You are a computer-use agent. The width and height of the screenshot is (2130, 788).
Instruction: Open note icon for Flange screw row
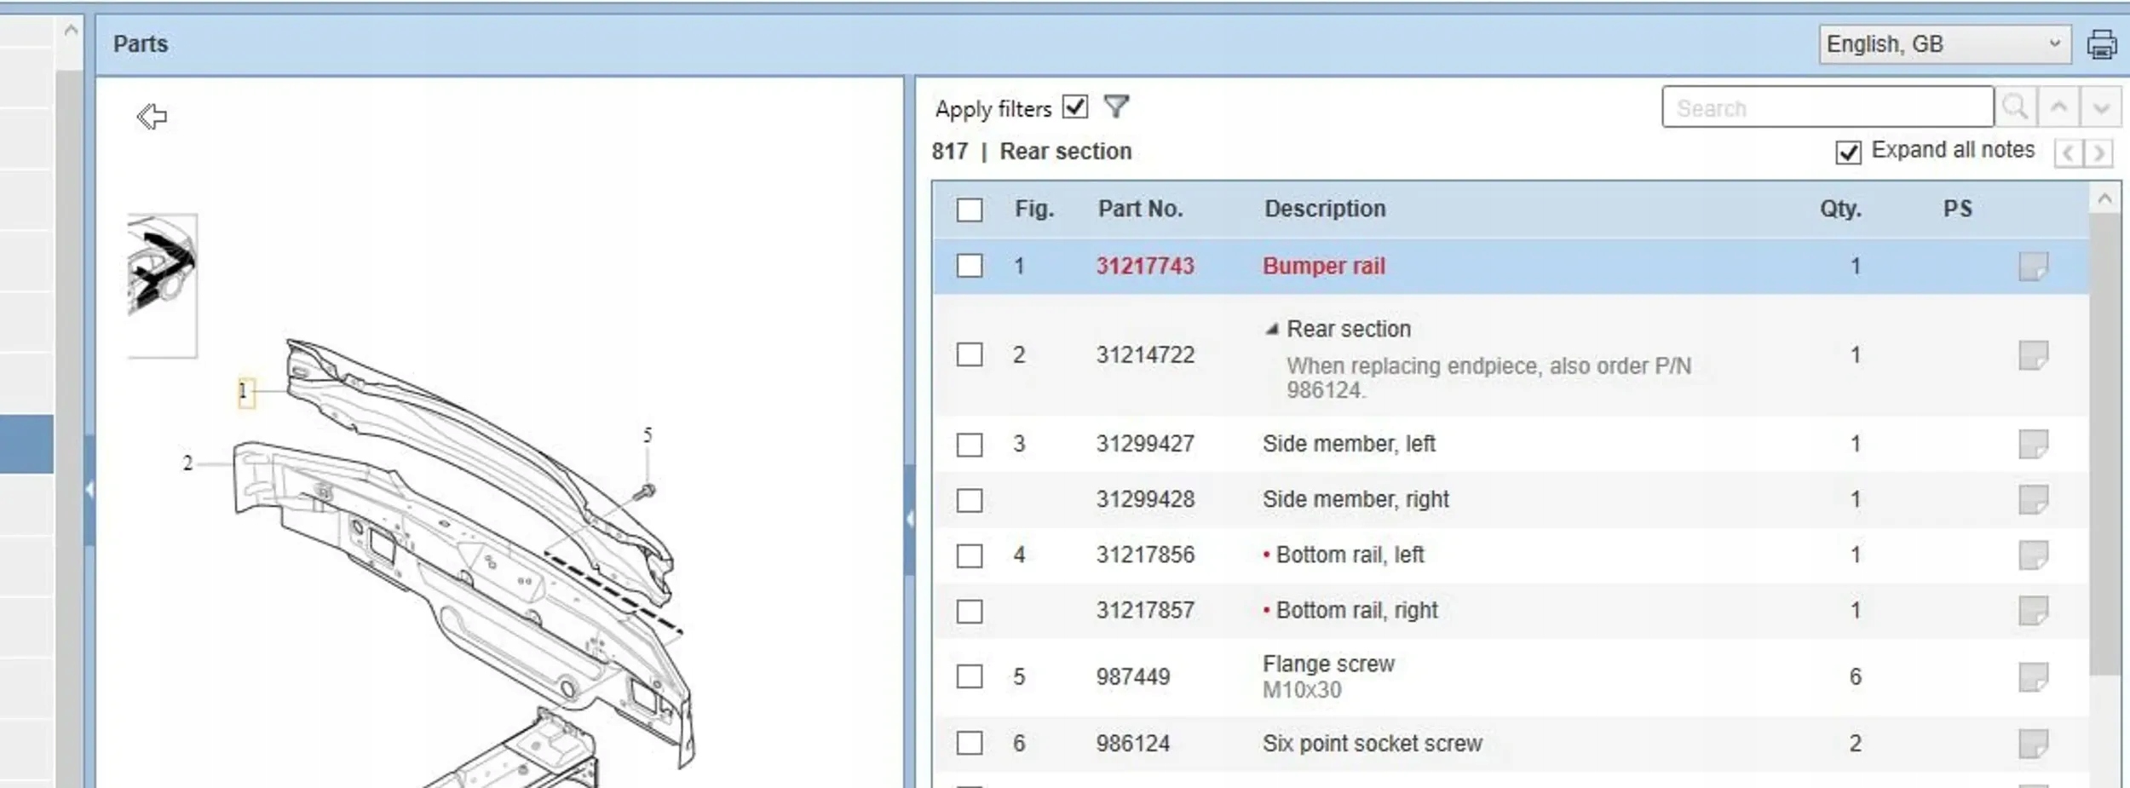(x=2034, y=677)
